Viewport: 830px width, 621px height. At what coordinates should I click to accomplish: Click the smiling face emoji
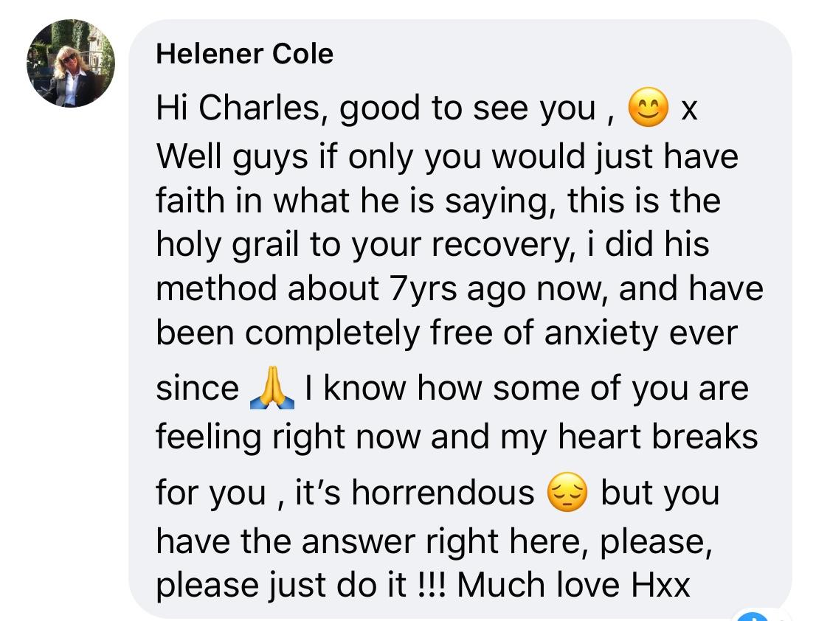[x=648, y=109]
